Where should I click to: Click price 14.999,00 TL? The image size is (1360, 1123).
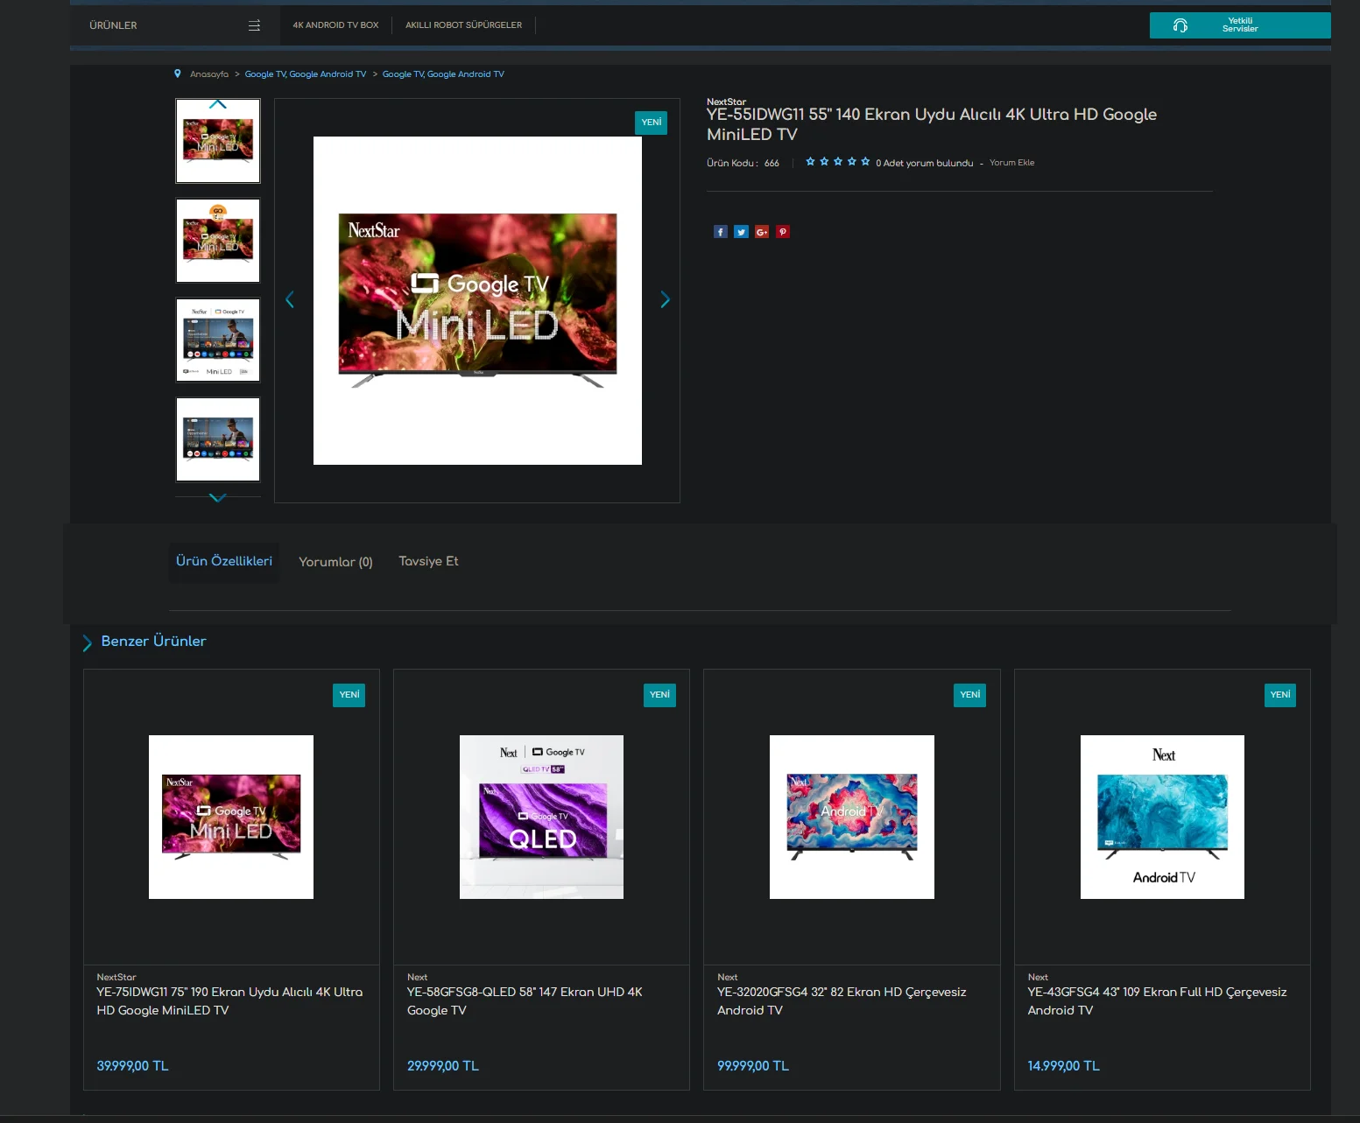point(1063,1066)
